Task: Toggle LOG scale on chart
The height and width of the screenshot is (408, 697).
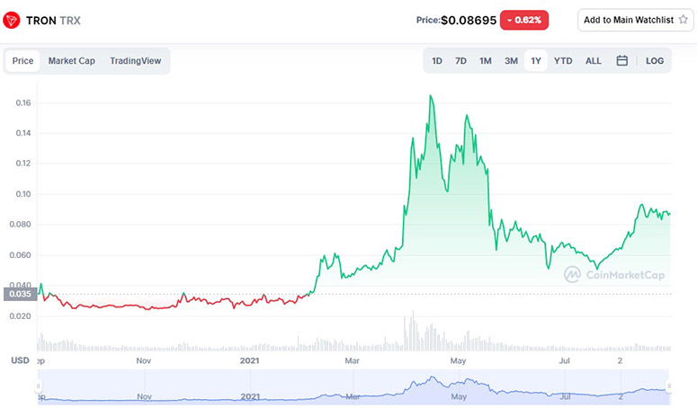Action: pyautogui.click(x=655, y=61)
